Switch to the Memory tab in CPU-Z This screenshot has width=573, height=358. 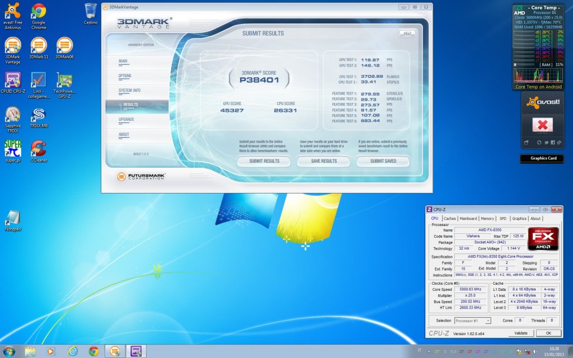click(487, 219)
